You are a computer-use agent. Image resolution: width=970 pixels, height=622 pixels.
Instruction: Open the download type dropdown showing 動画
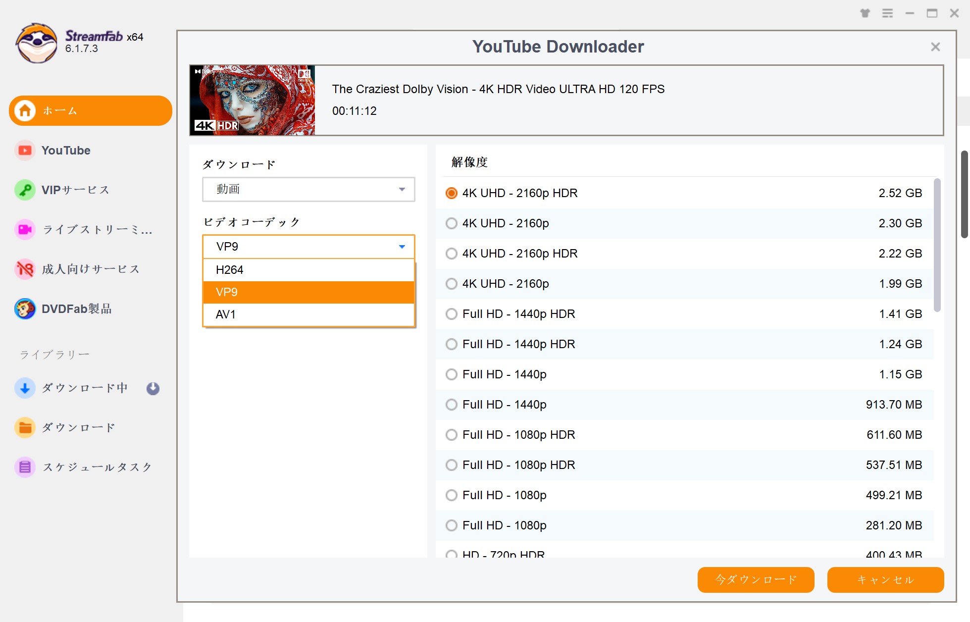308,189
